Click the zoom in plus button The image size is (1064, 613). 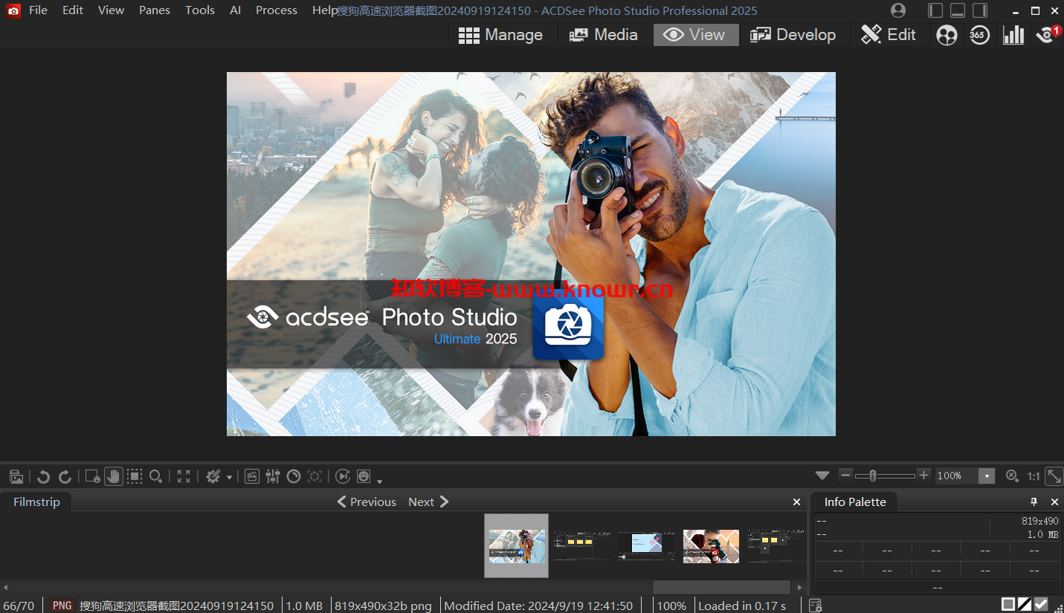(923, 476)
